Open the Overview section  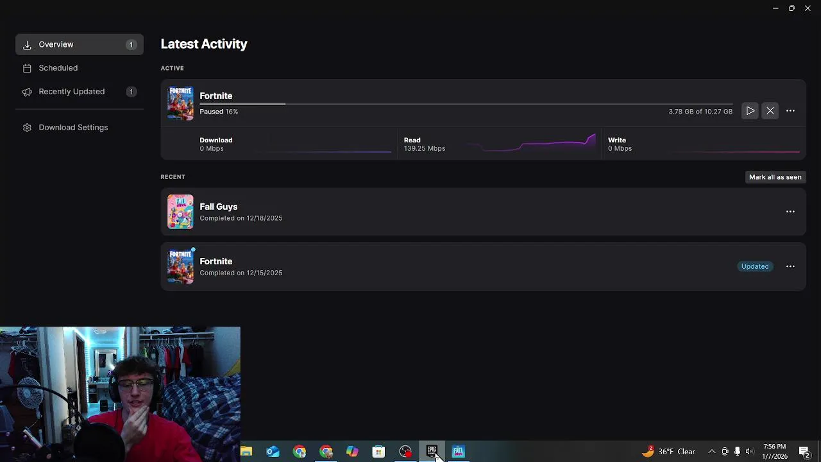[x=80, y=44]
